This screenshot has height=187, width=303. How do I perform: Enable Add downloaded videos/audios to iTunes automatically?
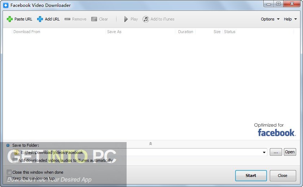pyautogui.click(x=15, y=160)
